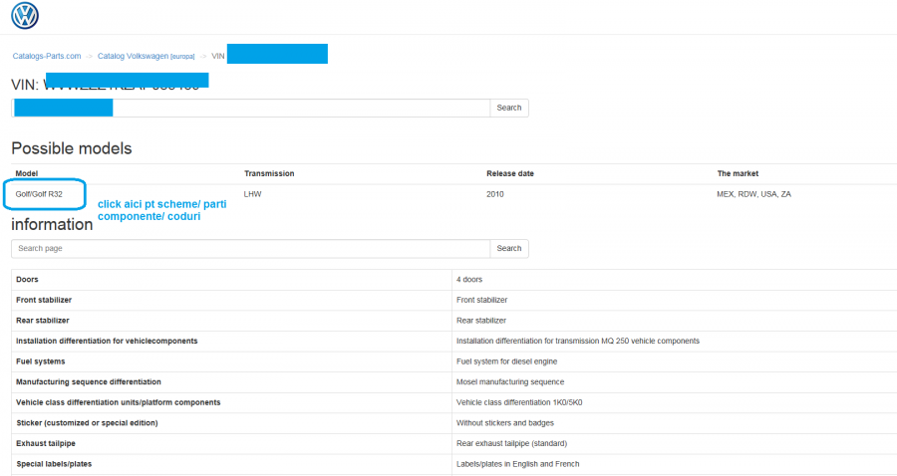Select the Transmission column header
Screen dimensions: 897x476
[269, 173]
